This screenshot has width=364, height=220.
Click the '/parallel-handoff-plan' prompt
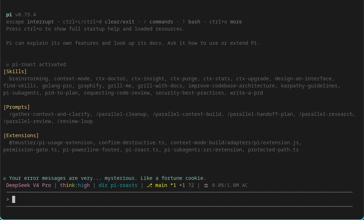tap(260, 114)
